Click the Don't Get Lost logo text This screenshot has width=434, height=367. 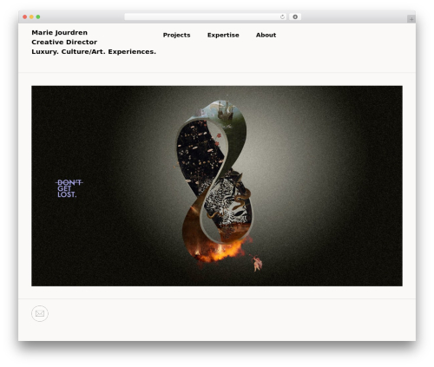pos(69,188)
